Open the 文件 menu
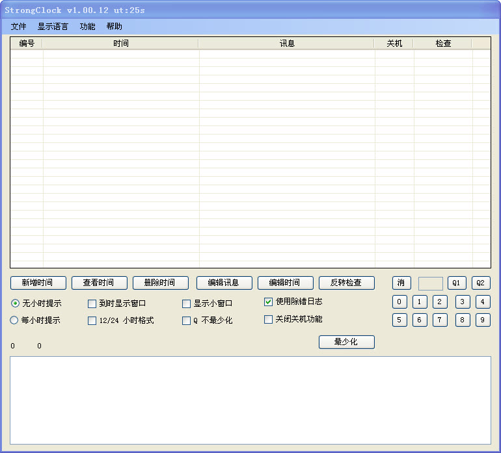 tap(19, 27)
